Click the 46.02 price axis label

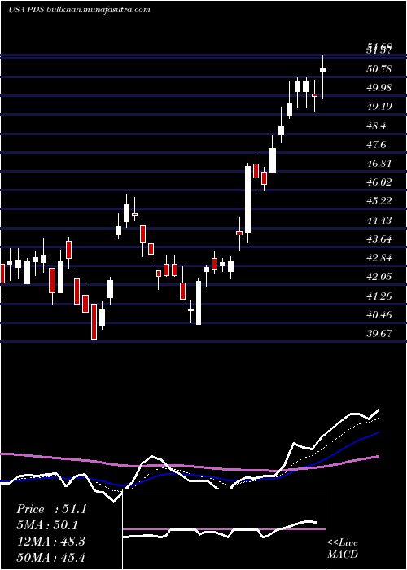(379, 182)
